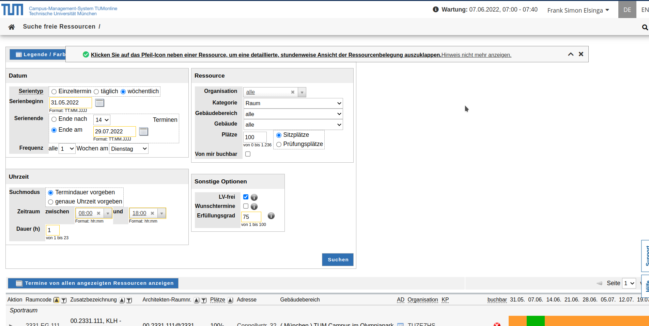This screenshot has height=326, width=649.
Task: Select 'Termindauer vorgeben' search mode
Action: pyautogui.click(x=50, y=193)
